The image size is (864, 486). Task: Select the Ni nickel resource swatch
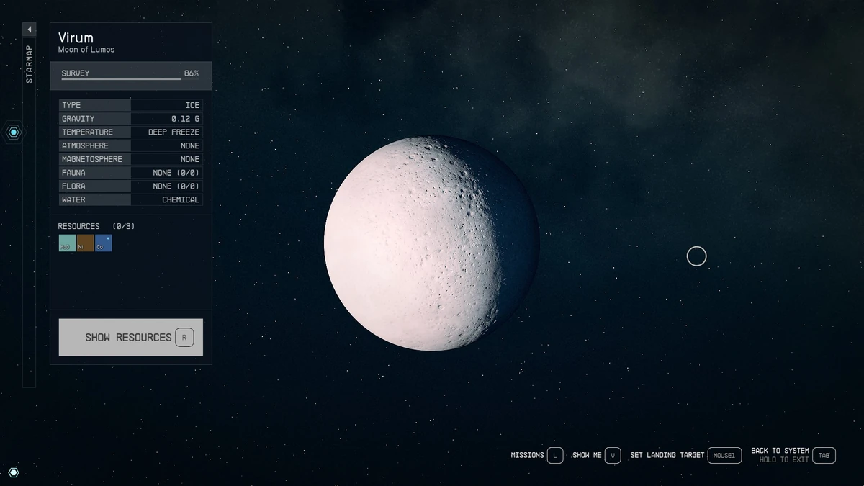click(84, 243)
